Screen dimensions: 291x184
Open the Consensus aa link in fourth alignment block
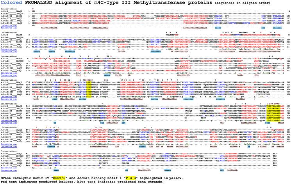tap(9, 97)
